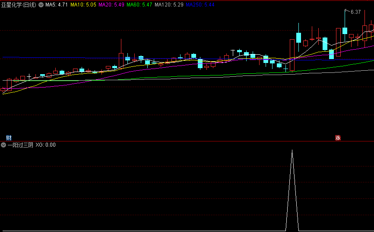This screenshot has width=374, height=232.
Task: Click the magenta MA20: 5.49 label
Action: [x=111, y=5]
